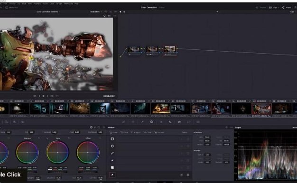Image resolution: width=297 pixels, height=183 pixels.
Task: Open the Magic Mask palette icon
Action: (170, 122)
